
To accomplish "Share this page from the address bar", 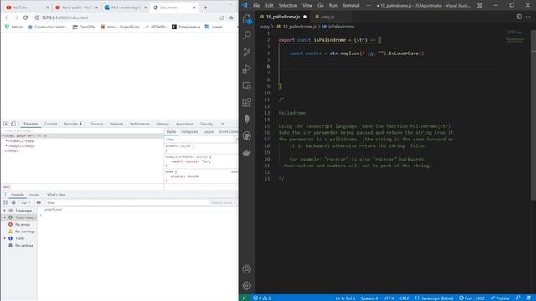I will (x=222, y=18).
